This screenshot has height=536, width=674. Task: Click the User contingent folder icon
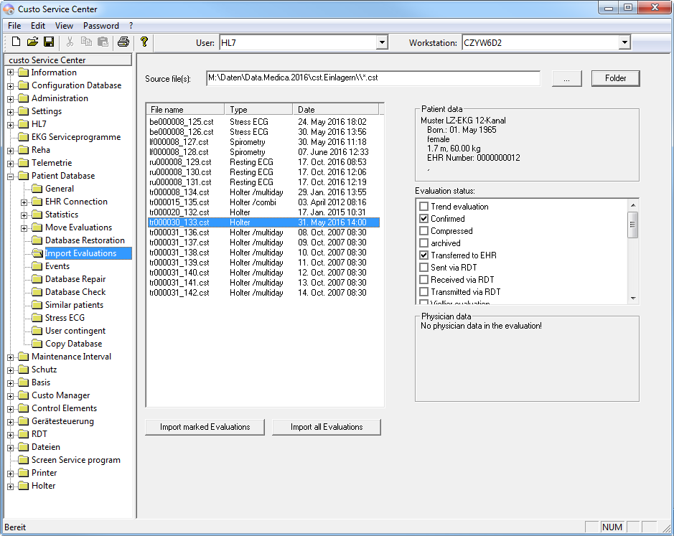37,331
